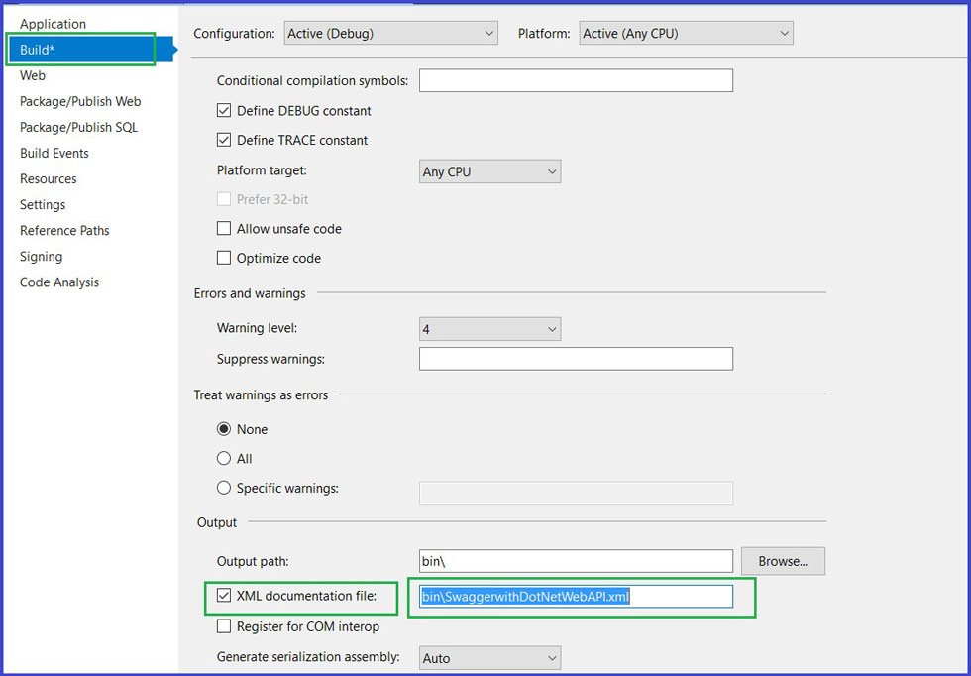This screenshot has width=971, height=676.
Task: Choose All for treat warnings as errors
Action: tap(225, 458)
